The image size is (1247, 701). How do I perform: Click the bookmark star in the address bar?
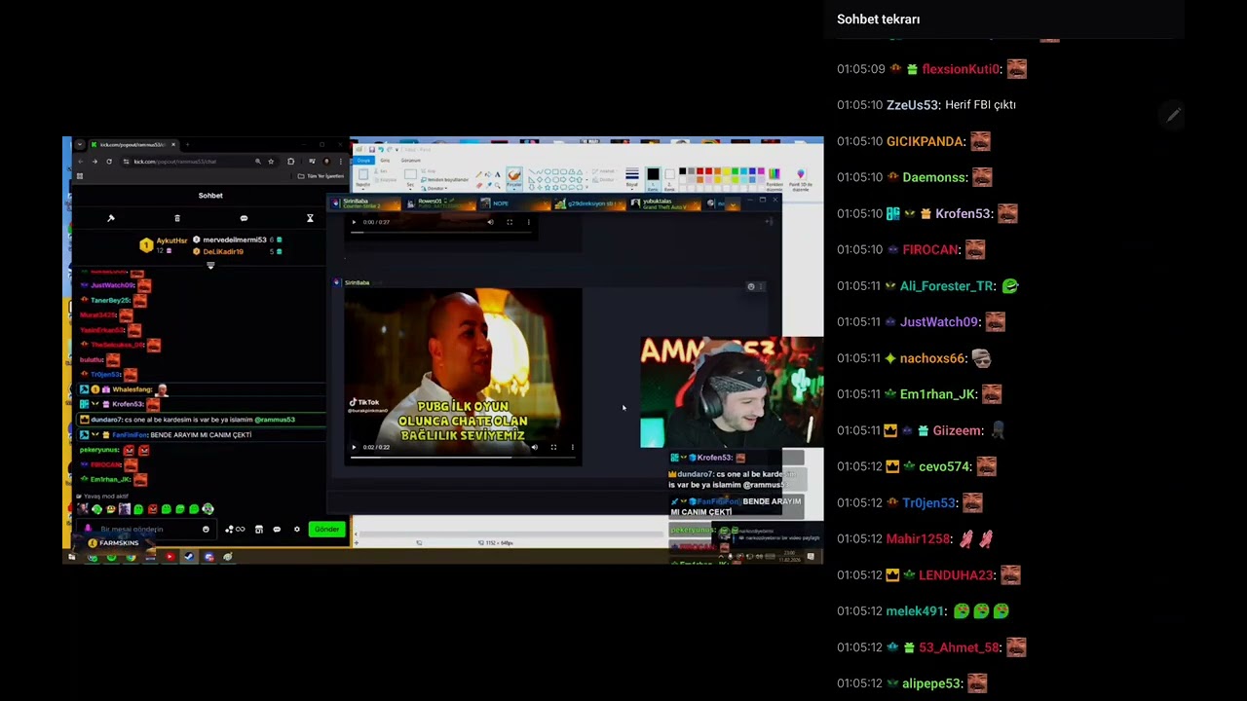click(x=271, y=162)
